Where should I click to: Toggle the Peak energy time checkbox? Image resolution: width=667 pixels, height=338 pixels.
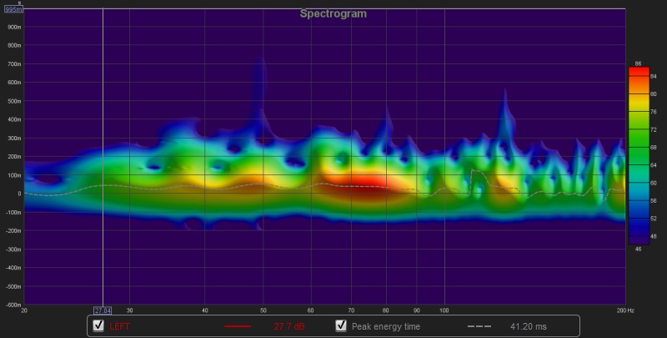pos(341,325)
